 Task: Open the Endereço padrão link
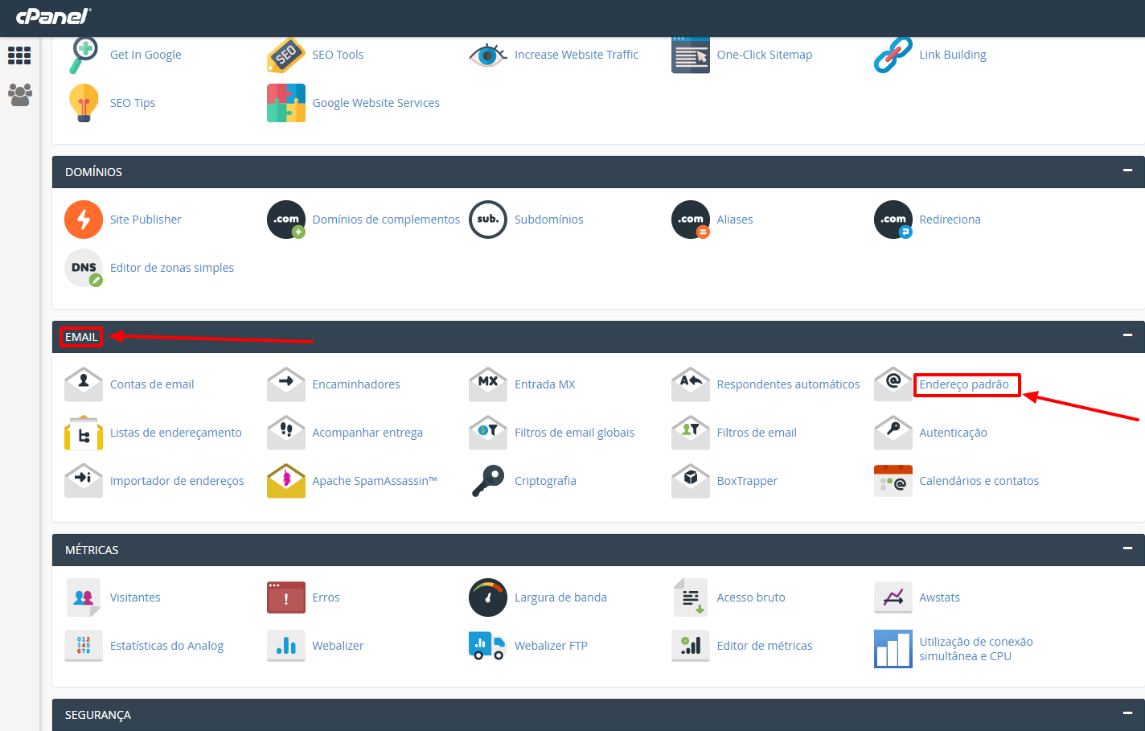[964, 384]
